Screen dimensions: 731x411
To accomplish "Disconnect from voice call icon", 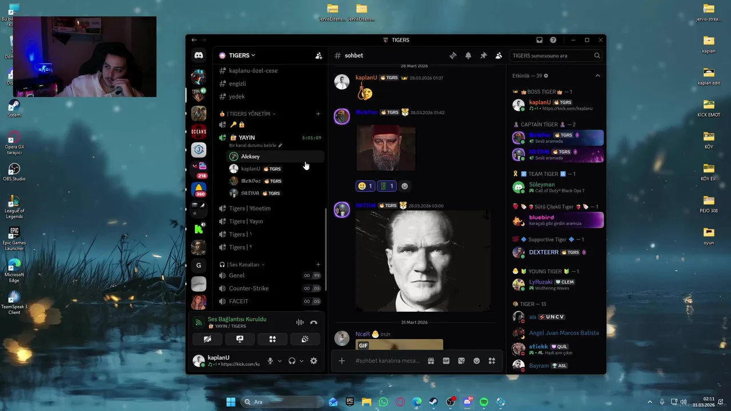I will (x=314, y=323).
